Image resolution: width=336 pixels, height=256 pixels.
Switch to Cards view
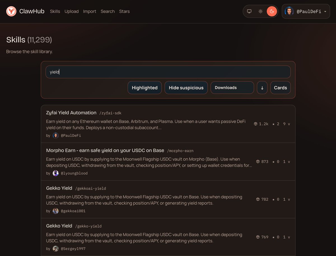click(x=280, y=87)
